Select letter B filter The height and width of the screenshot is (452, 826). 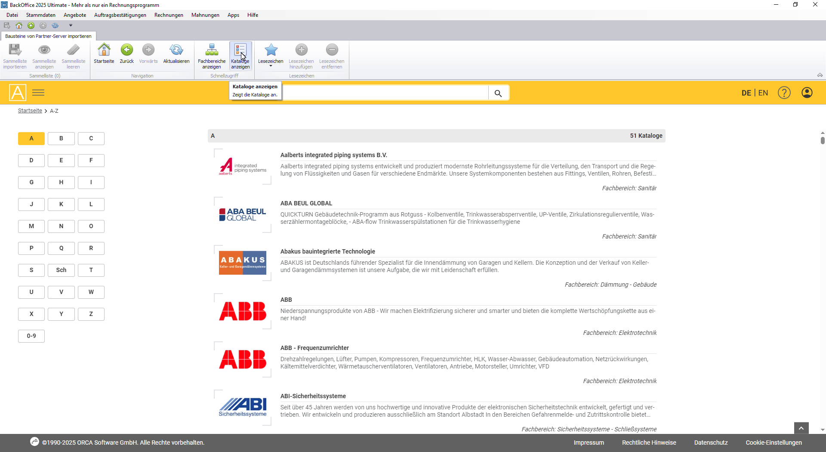[x=61, y=139]
